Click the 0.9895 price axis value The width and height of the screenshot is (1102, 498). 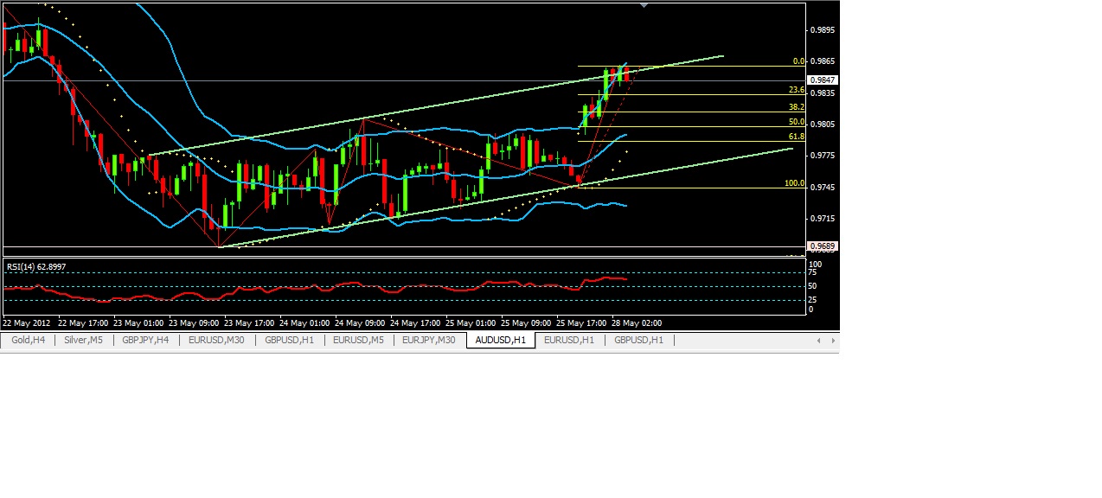point(823,30)
